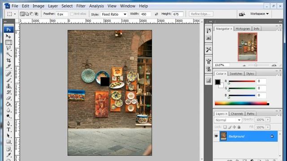Select the Blur tool
The image size is (287, 161).
pyautogui.click(x=9, y=110)
